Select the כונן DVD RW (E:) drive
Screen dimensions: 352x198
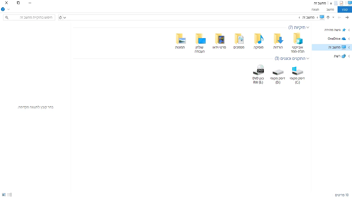pos(258,75)
